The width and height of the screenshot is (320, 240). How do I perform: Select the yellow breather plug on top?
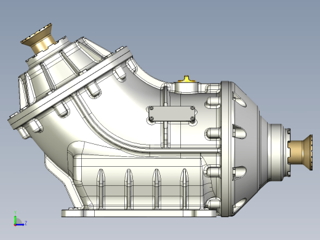pyautogui.click(x=186, y=79)
